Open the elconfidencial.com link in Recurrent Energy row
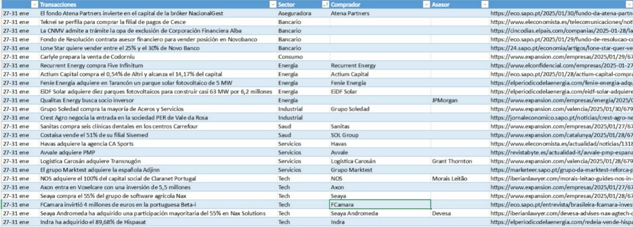This screenshot has width=633, height=227. (x=561, y=66)
